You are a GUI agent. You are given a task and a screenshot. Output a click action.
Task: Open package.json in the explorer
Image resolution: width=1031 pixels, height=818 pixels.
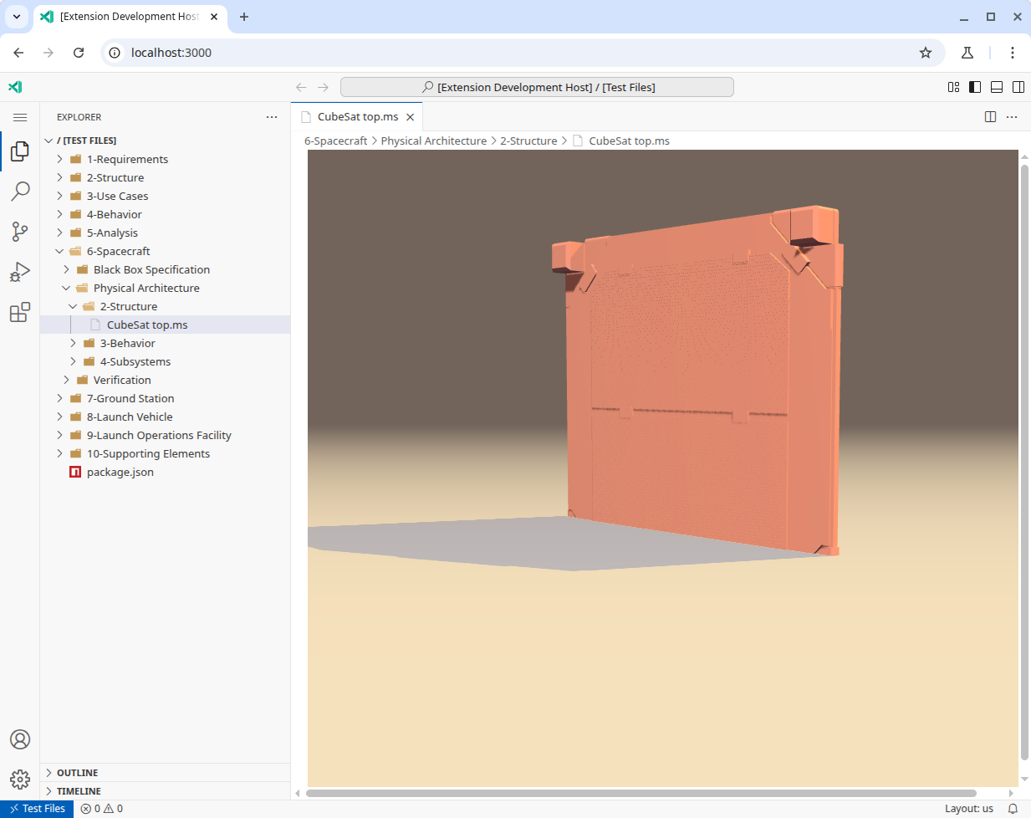click(x=120, y=472)
